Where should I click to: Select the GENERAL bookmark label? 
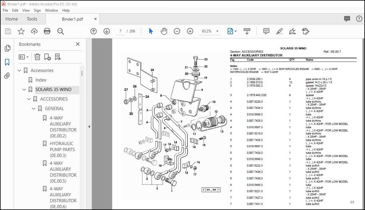pos(54,109)
